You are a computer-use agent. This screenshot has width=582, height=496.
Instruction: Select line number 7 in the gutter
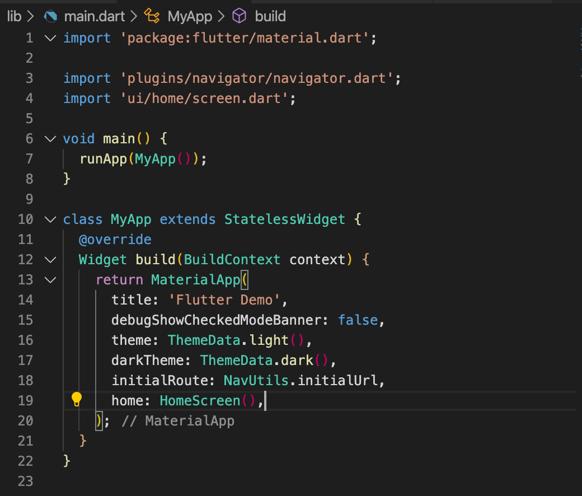29,159
